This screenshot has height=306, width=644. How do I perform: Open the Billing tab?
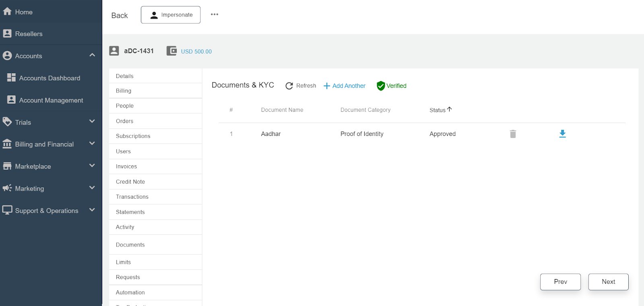pyautogui.click(x=155, y=91)
